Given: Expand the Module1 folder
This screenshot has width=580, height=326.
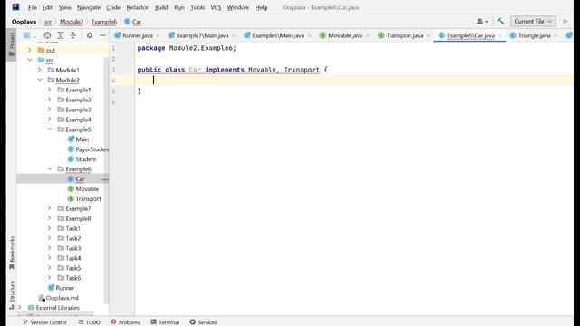Looking at the screenshot, I should 40,70.
